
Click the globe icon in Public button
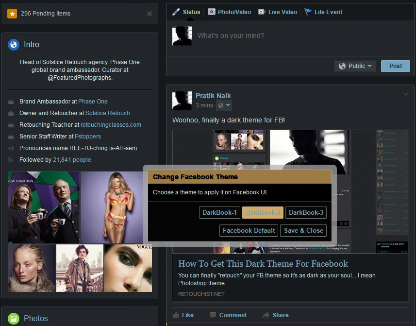coord(342,66)
